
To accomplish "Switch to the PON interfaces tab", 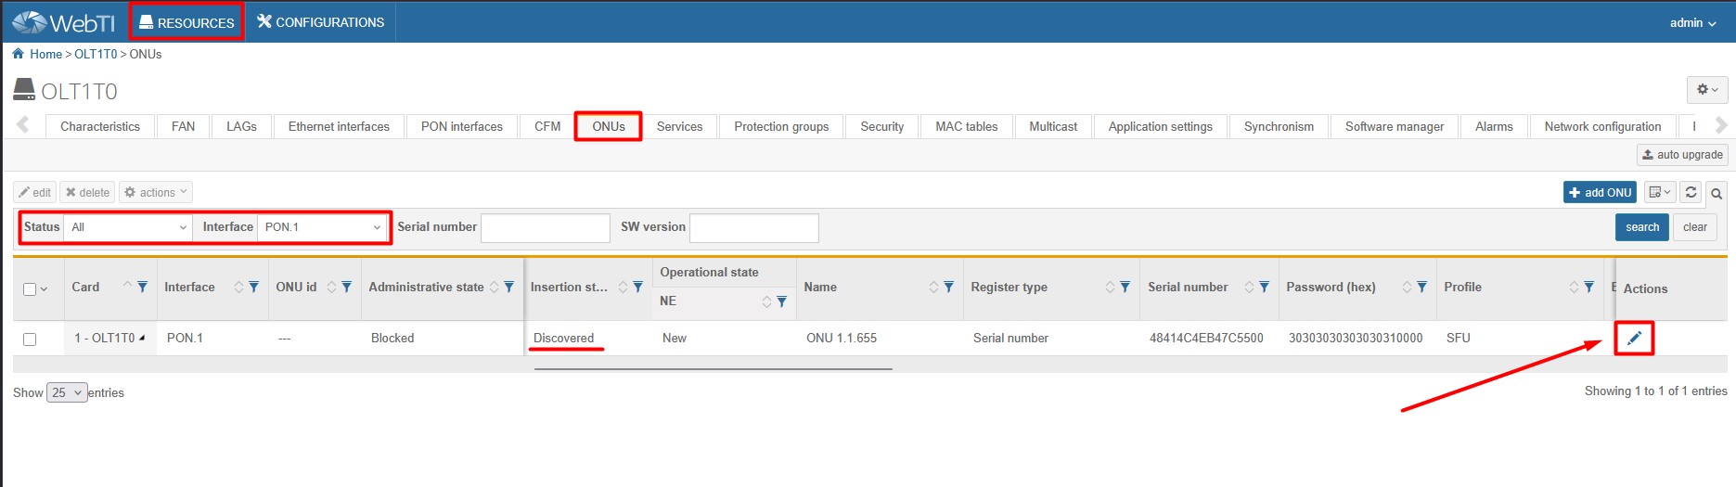I will pos(461,126).
